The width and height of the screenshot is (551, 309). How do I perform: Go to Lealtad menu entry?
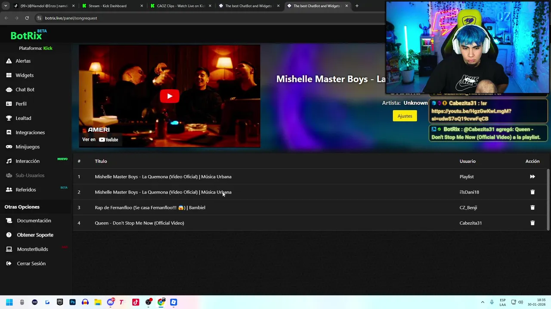coord(23,118)
